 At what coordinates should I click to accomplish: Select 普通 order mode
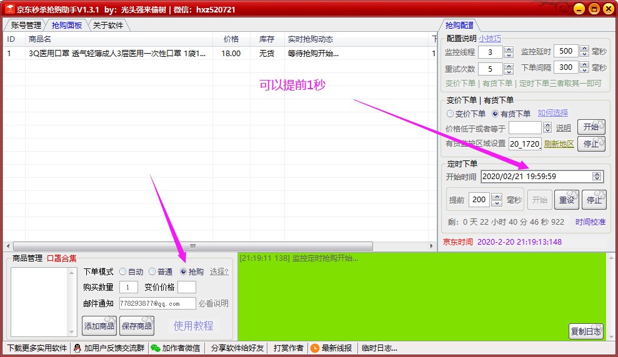152,271
